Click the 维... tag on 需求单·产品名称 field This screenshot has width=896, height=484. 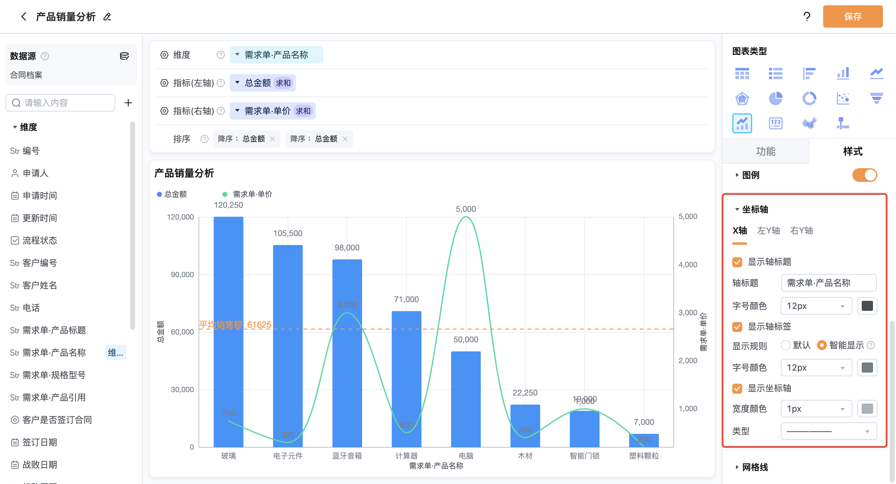point(116,353)
